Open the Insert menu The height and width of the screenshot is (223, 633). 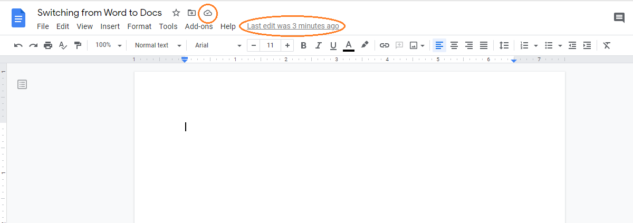click(x=110, y=26)
